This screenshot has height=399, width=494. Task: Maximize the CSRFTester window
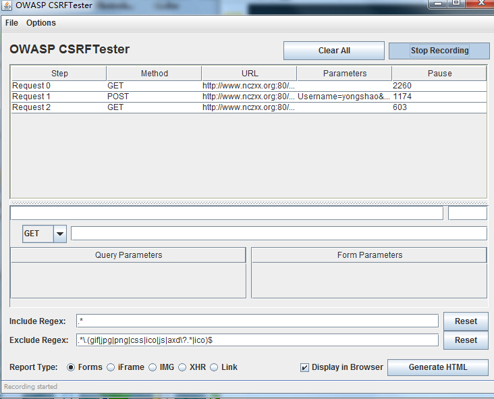tap(456, 3)
